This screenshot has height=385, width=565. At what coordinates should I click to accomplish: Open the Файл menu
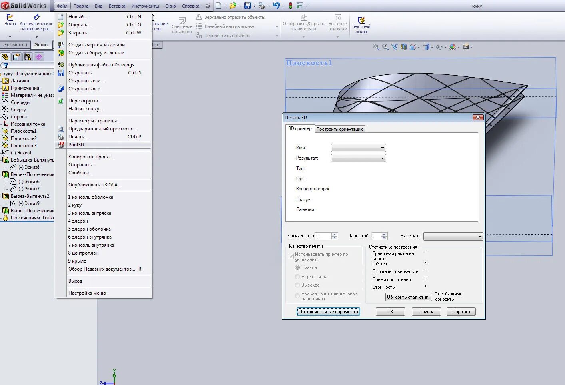(x=62, y=6)
